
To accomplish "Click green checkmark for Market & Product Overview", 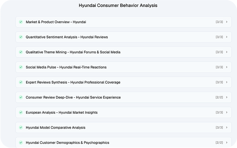I will point(21,22).
